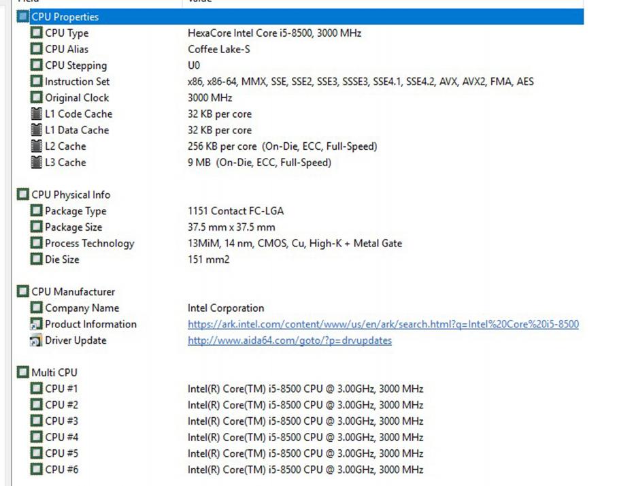Click the value HexaCore Intel Core i5-8500
This screenshot has height=486, width=634.
275,33
